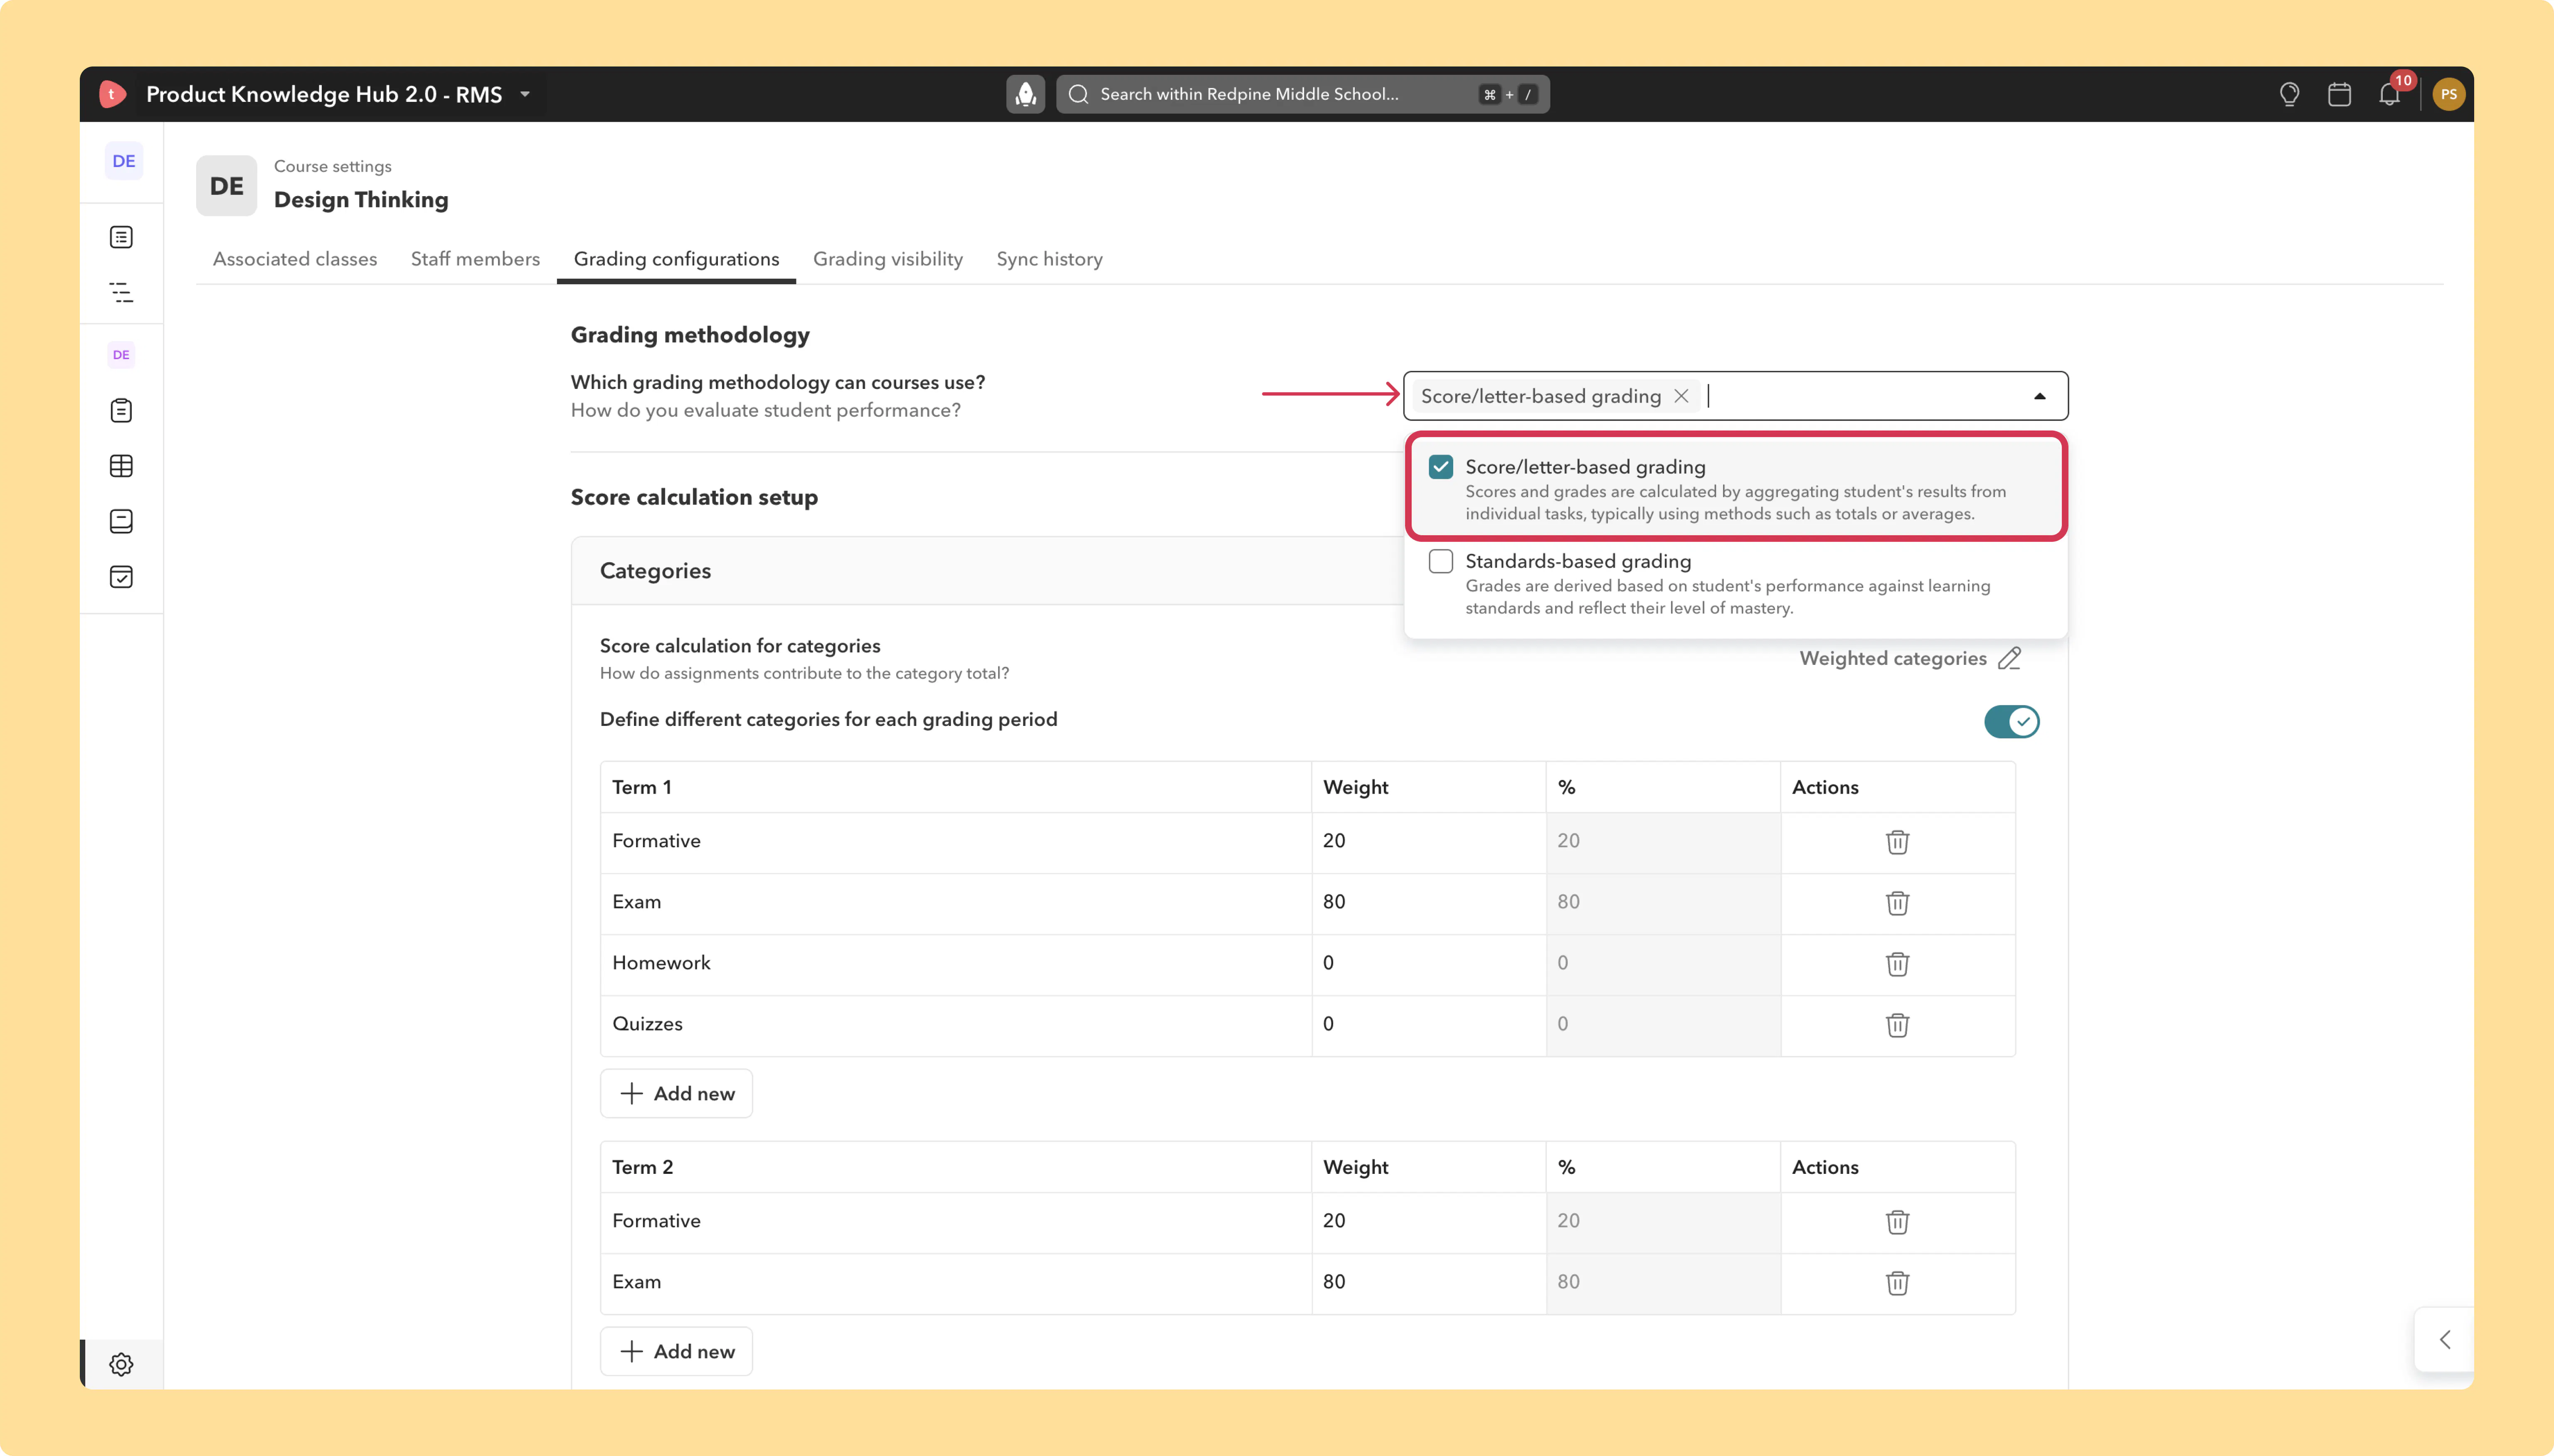Click the Score calculation setup heading
The width and height of the screenshot is (2554, 1456).
[694, 497]
